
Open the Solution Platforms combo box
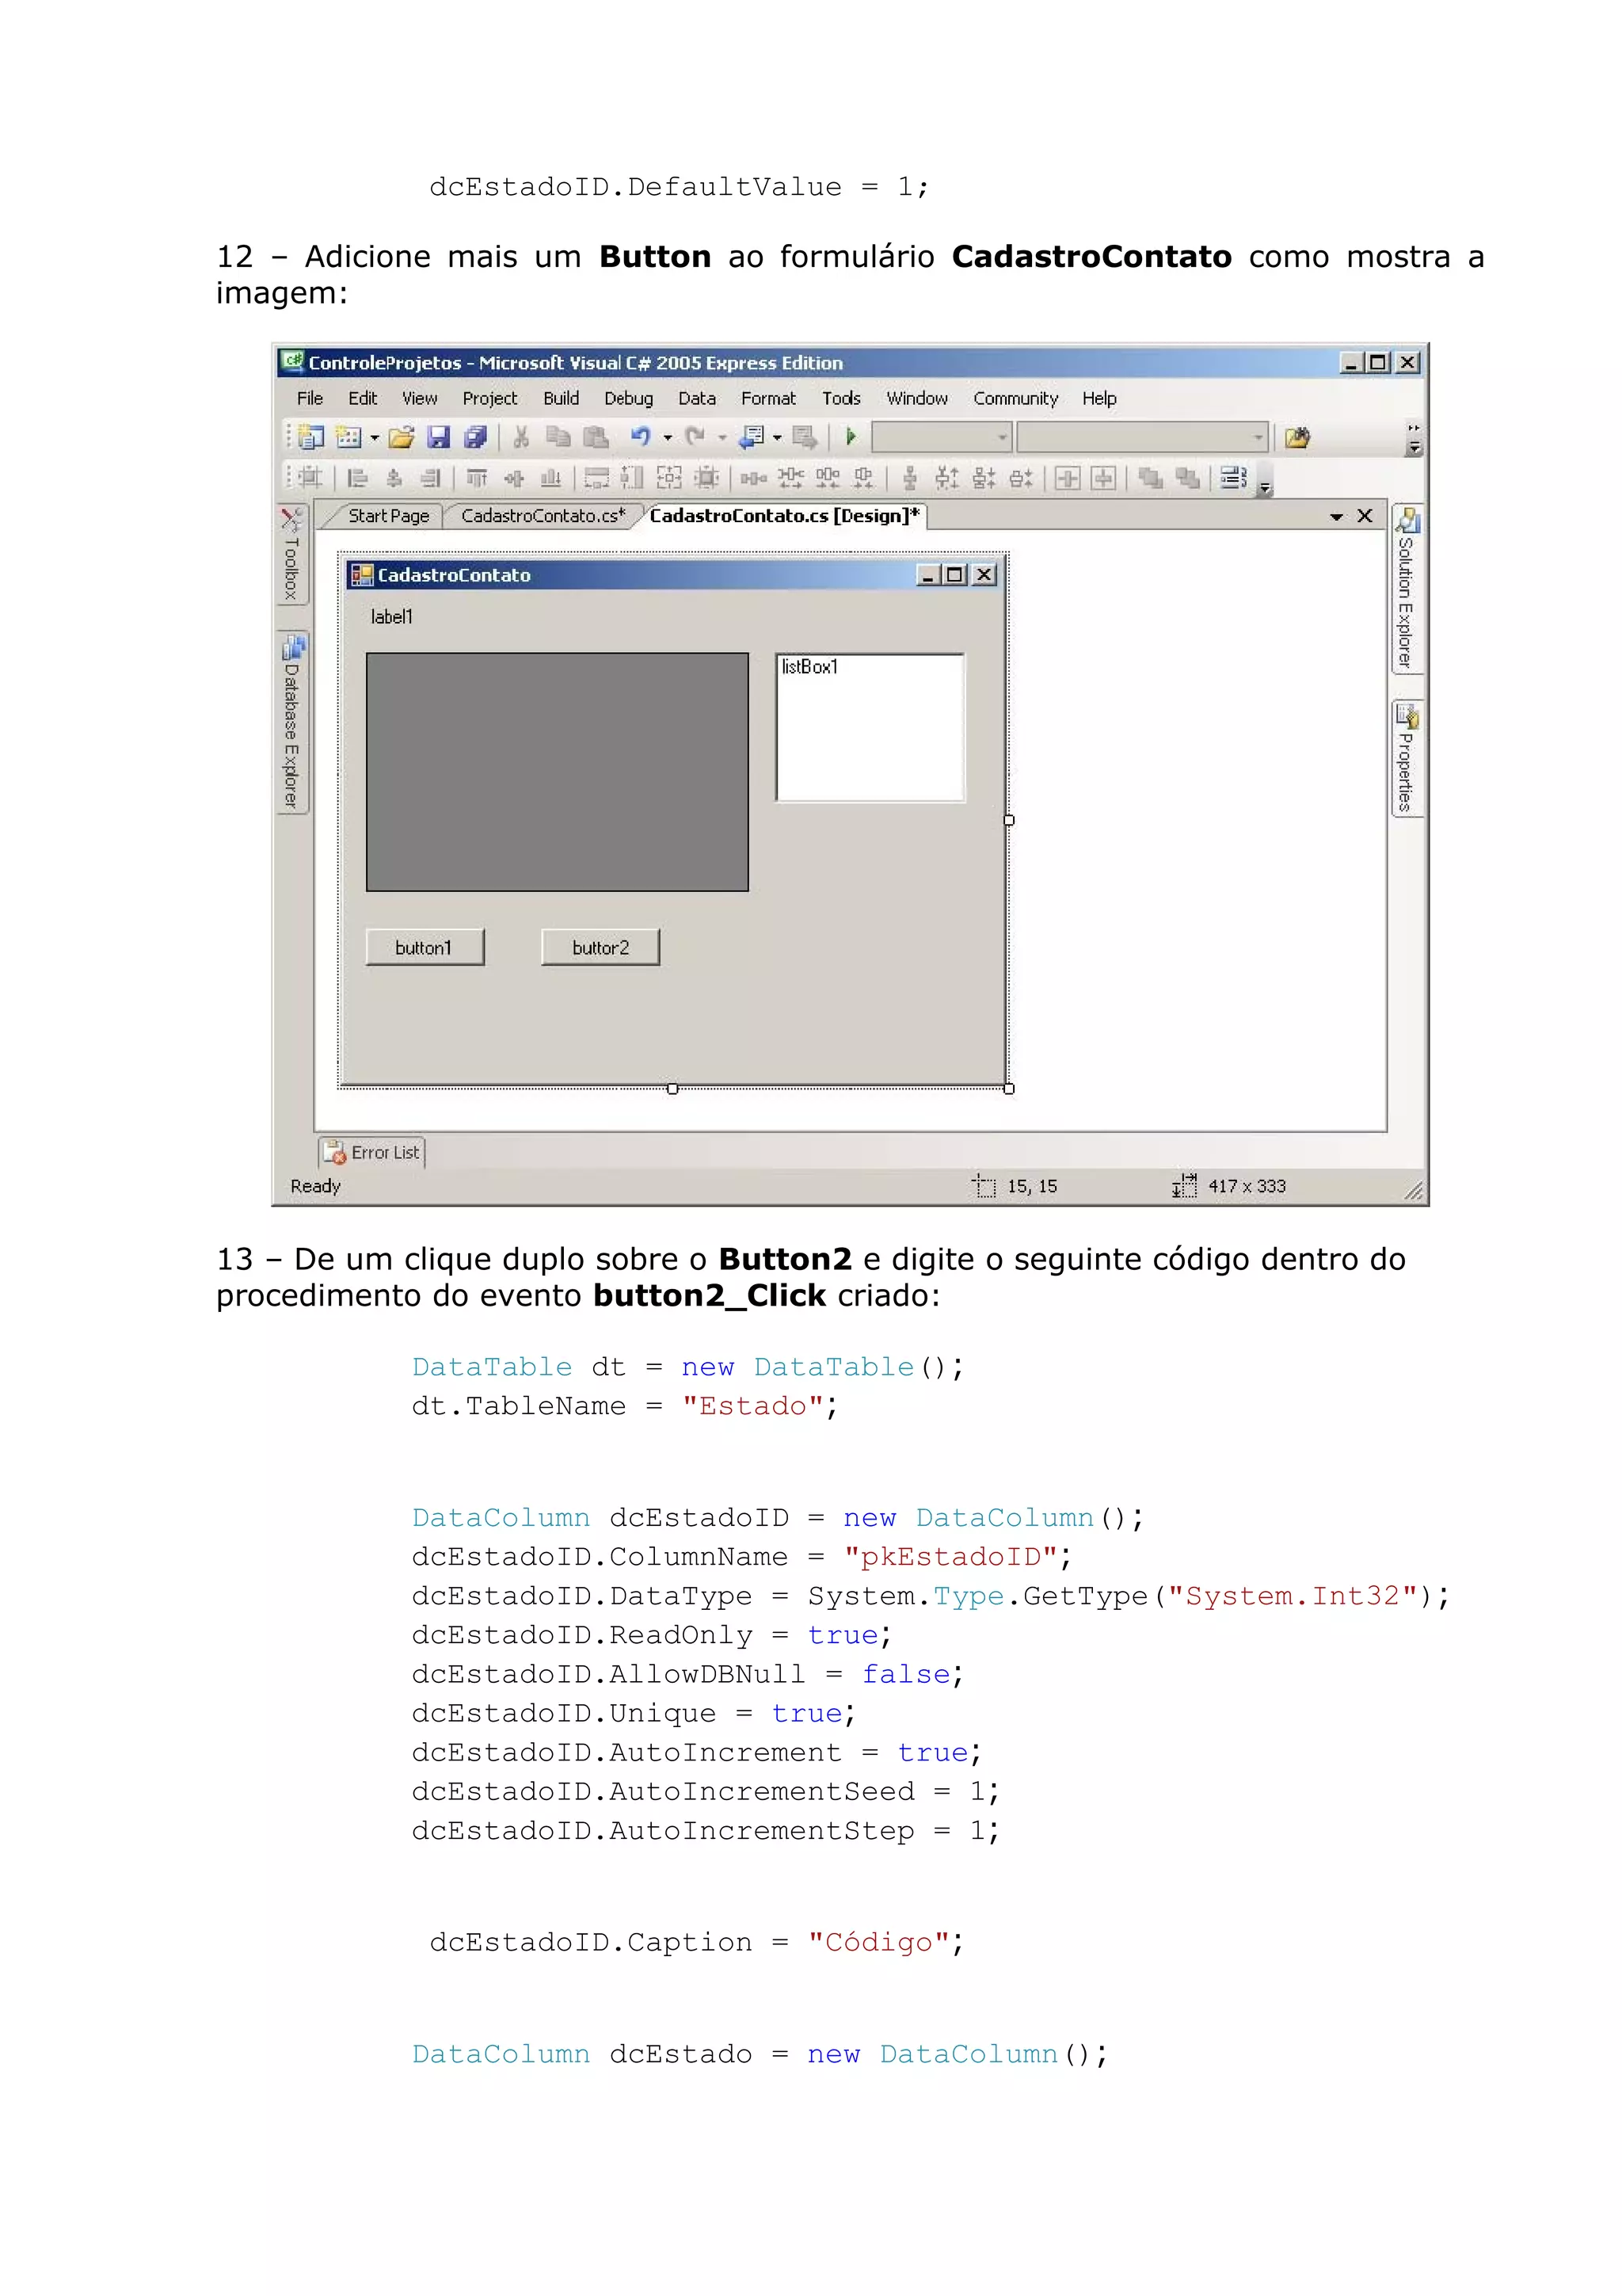pyautogui.click(x=1142, y=437)
